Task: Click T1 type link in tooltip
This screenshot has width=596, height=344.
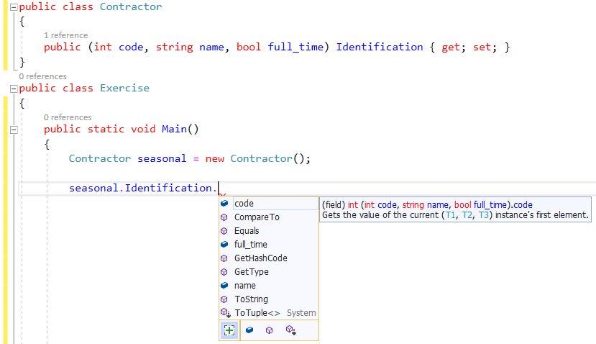Action: coord(451,215)
